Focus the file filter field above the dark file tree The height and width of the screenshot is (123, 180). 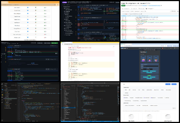69,5
